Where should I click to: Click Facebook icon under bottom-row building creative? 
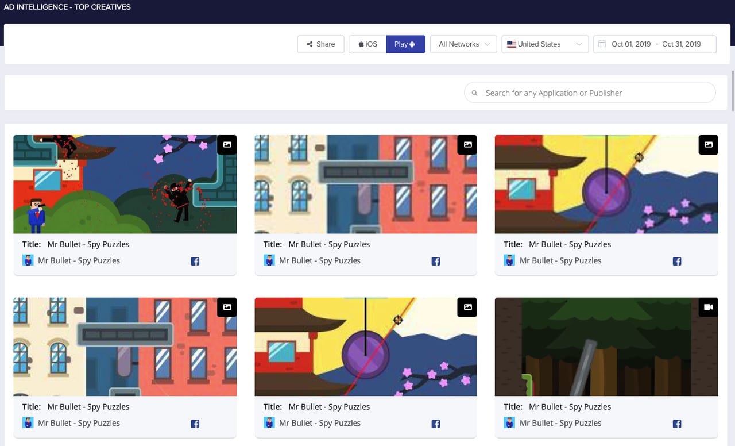(x=195, y=424)
